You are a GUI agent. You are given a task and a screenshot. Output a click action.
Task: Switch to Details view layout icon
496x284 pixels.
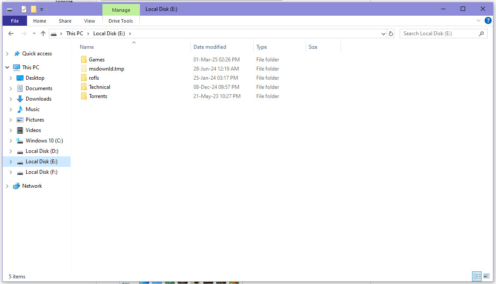477,276
